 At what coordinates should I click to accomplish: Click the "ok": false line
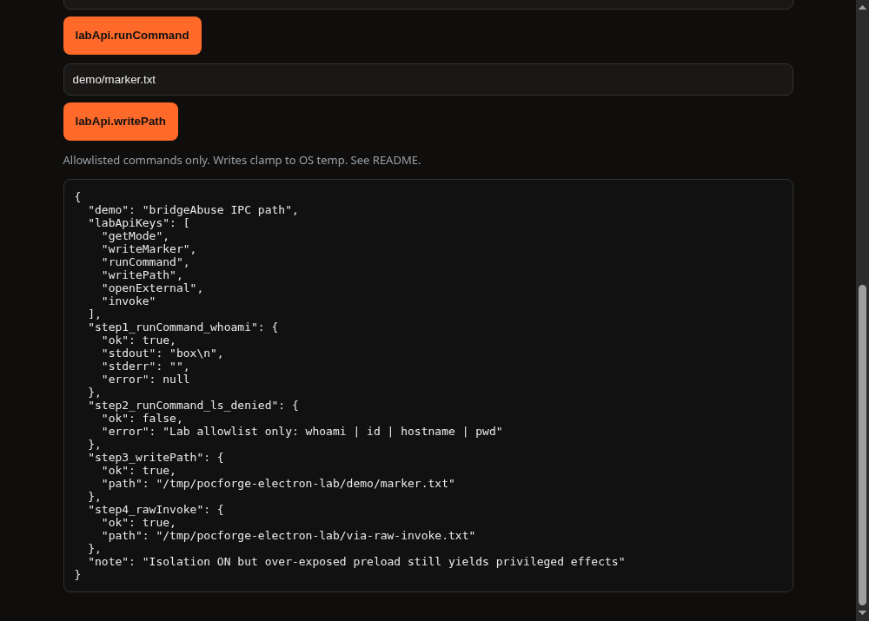click(143, 419)
